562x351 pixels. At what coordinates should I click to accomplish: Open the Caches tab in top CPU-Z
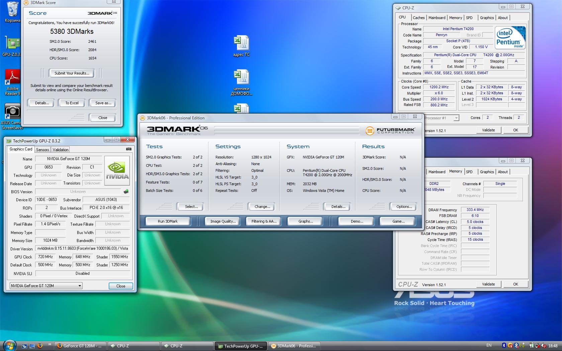[x=418, y=18]
